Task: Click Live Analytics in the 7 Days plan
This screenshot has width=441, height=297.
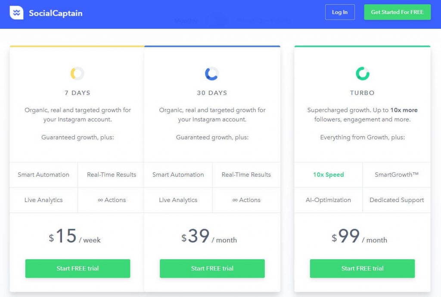Action: pyautogui.click(x=43, y=200)
